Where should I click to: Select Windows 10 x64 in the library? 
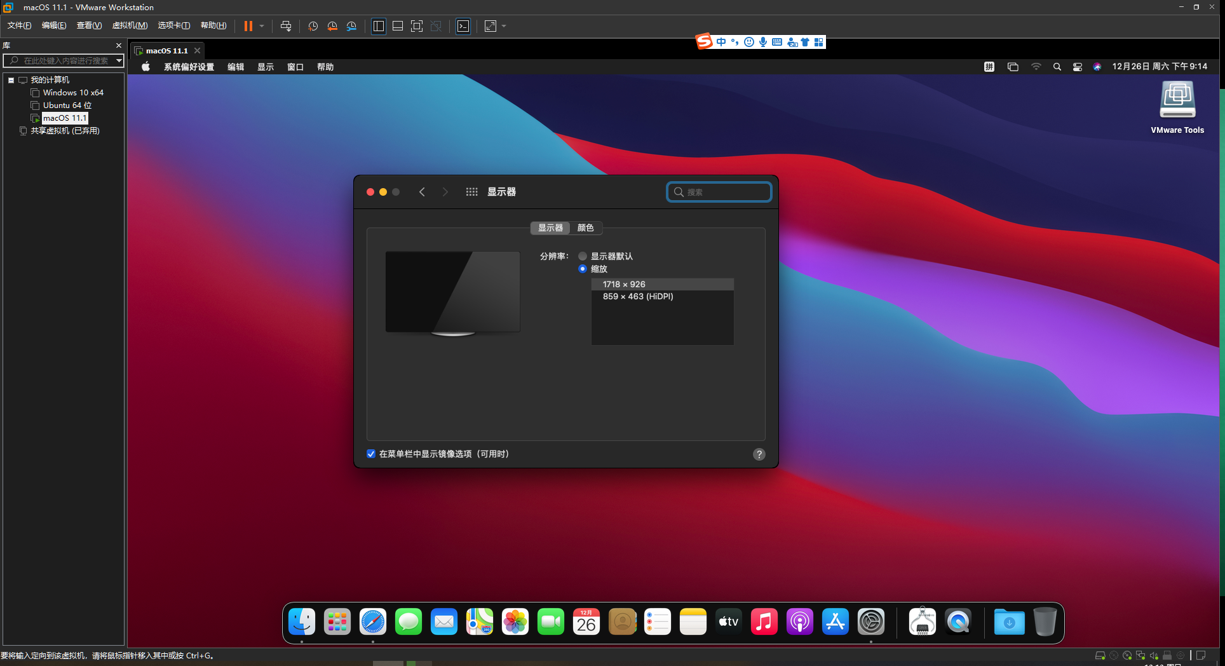click(73, 93)
